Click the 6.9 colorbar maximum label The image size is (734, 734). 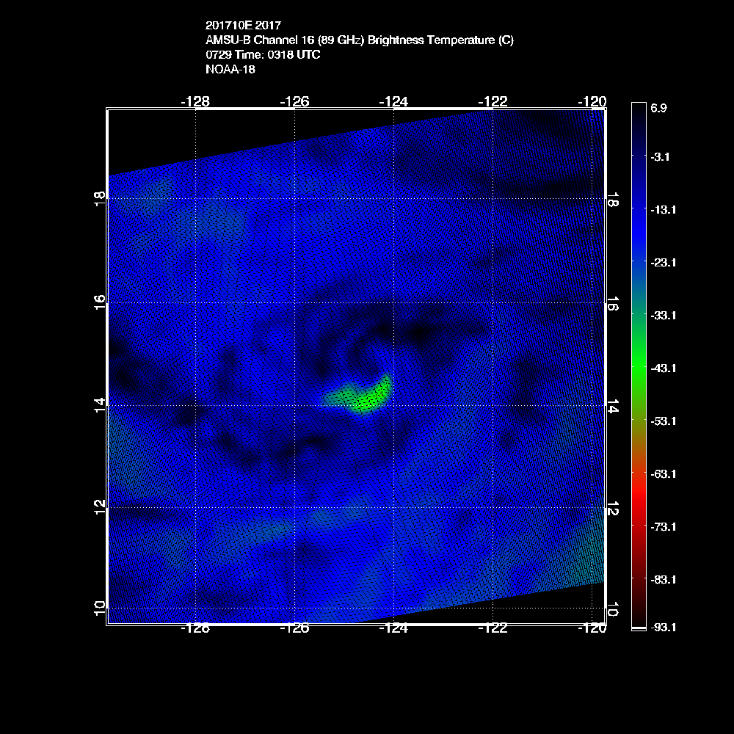coord(658,108)
